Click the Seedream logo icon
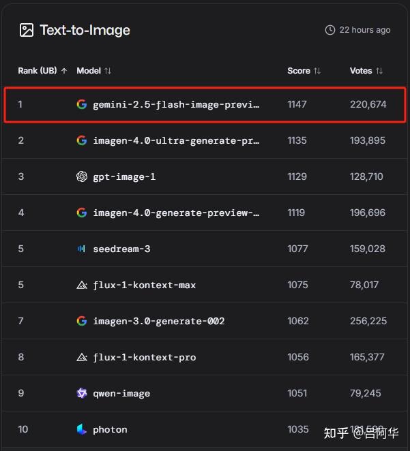Viewport: 410px width, 451px height. click(82, 249)
